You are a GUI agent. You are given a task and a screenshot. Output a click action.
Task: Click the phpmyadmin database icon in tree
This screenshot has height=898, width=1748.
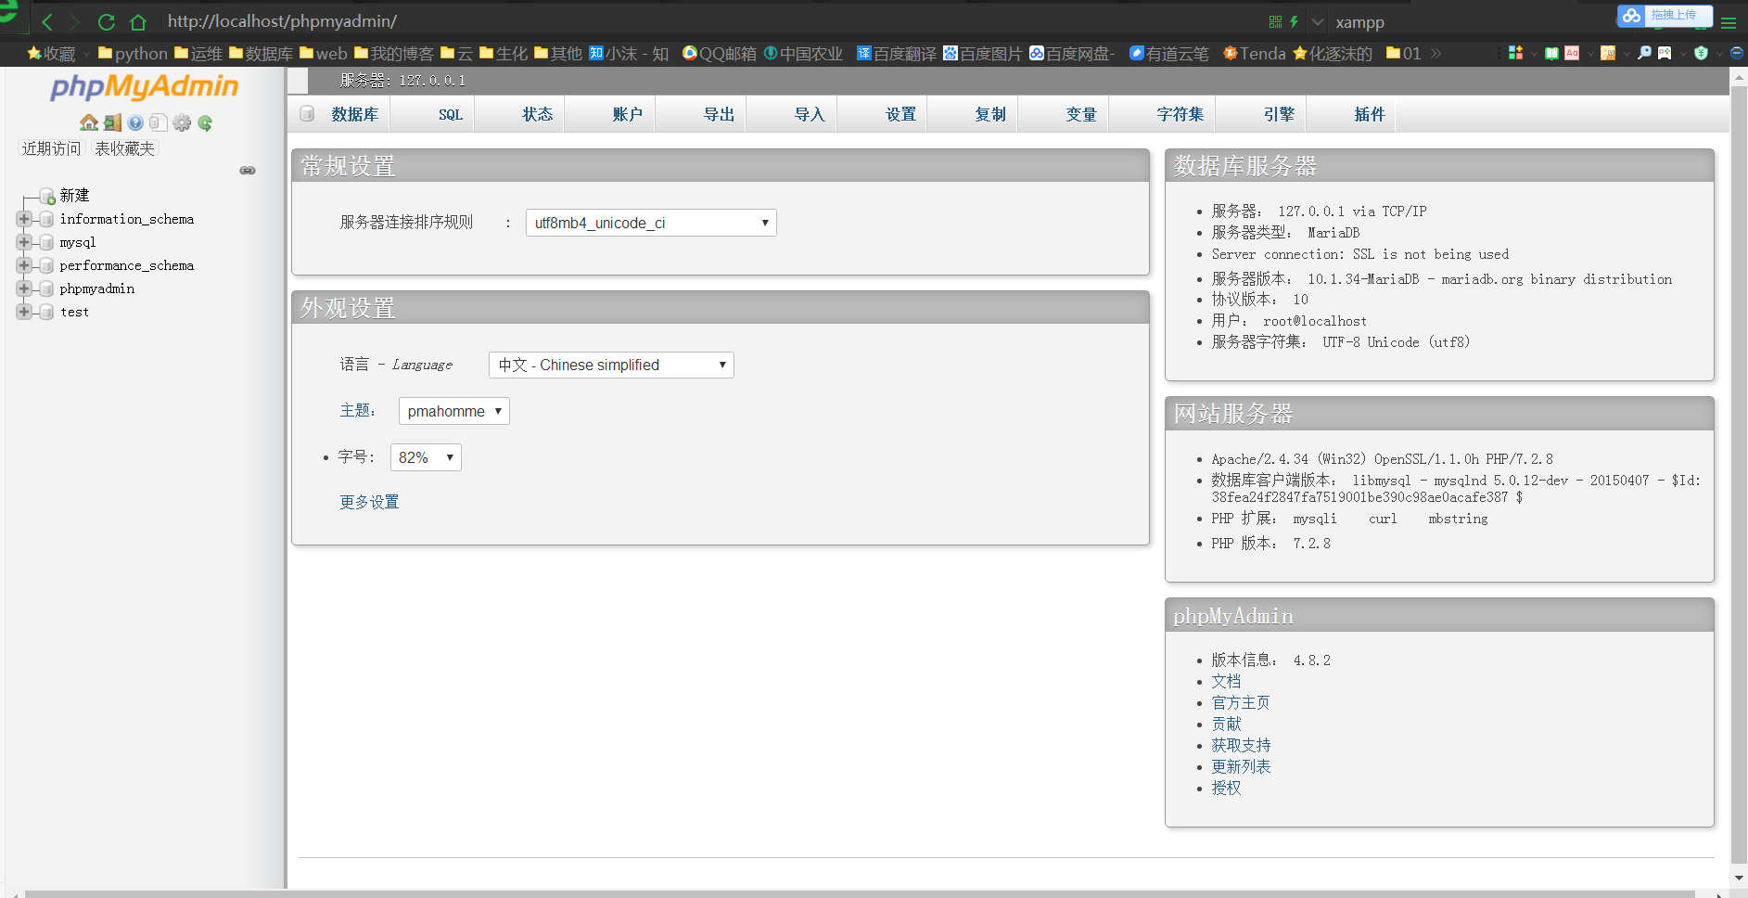(45, 289)
